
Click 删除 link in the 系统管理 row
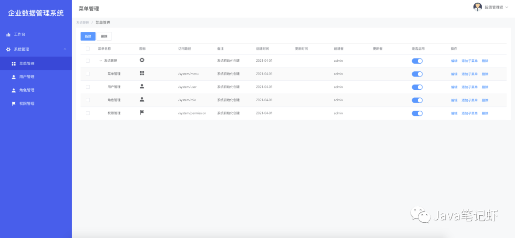pos(485,61)
